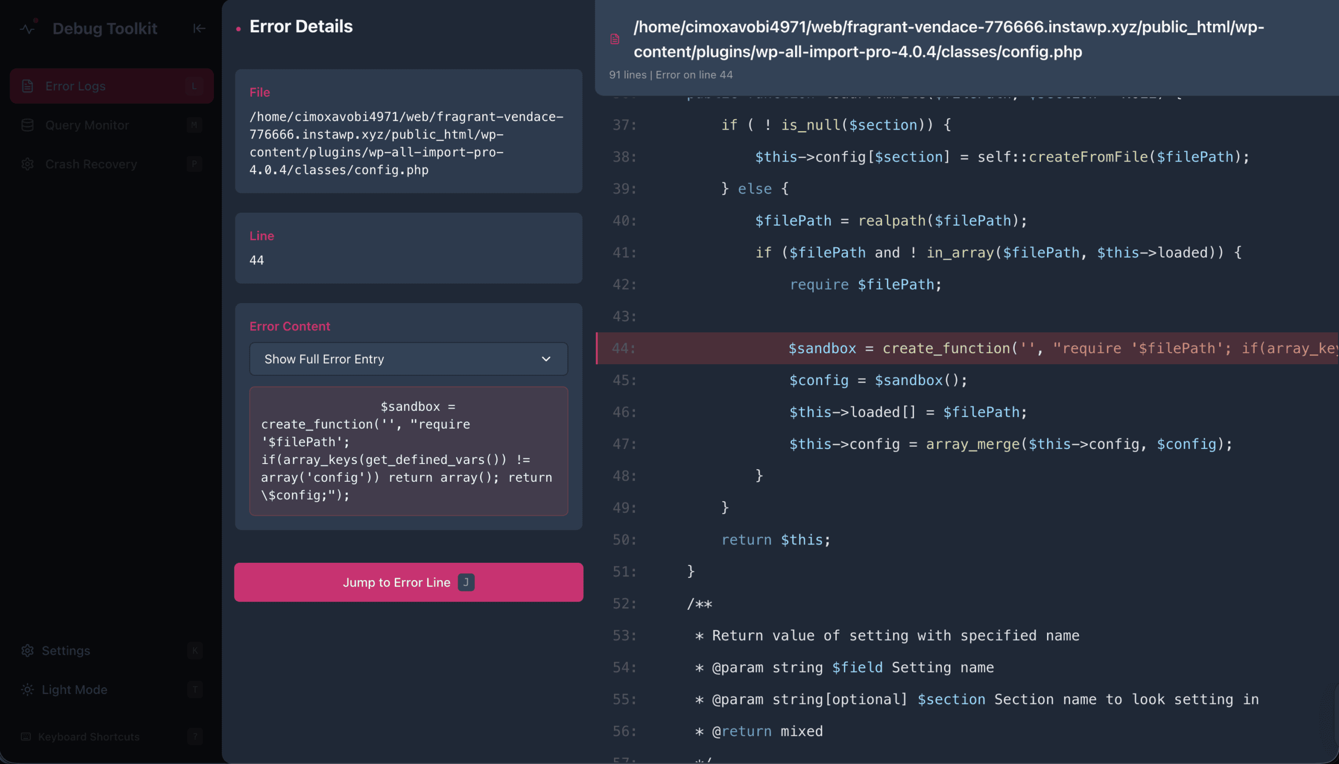The image size is (1339, 764).
Task: Click the Query Monitor database icon
Action: 27,125
